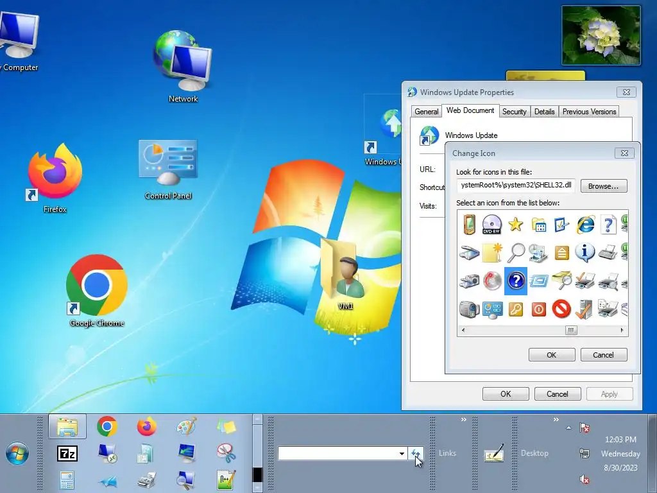Open Remote Desktop Connection taskbar icon

point(107,453)
